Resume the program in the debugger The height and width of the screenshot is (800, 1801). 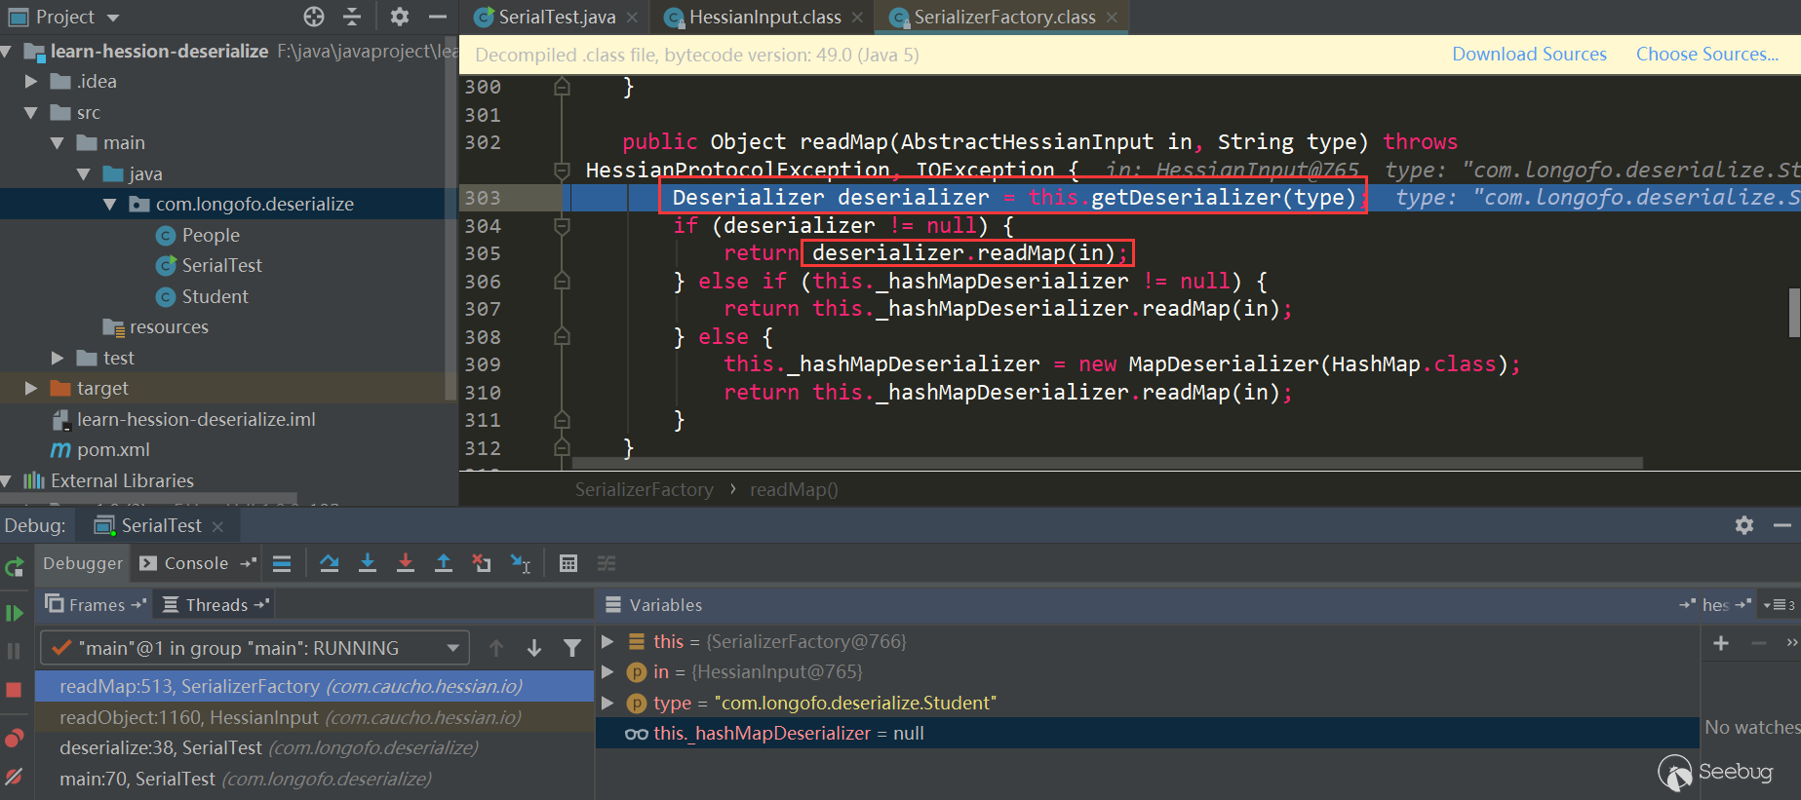[x=14, y=613]
